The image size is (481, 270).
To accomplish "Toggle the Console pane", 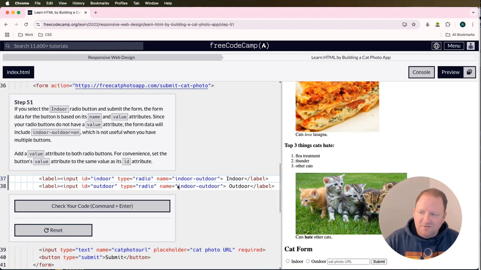I will point(421,72).
